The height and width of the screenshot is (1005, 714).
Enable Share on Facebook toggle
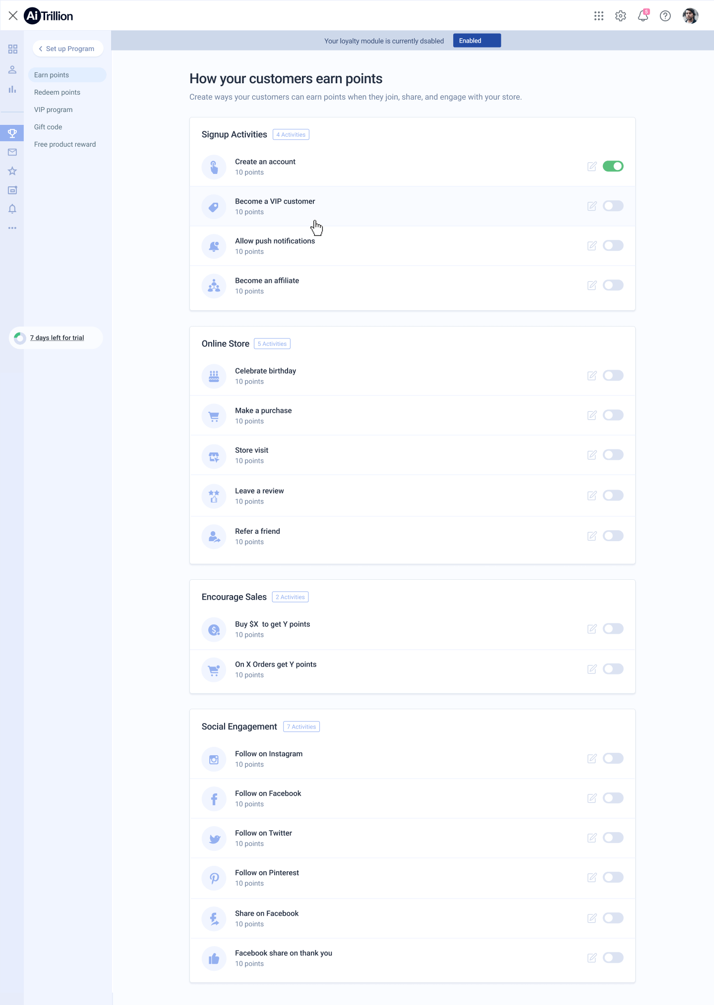pos(613,918)
